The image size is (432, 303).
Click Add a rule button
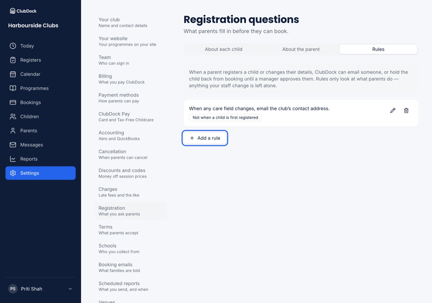click(205, 138)
